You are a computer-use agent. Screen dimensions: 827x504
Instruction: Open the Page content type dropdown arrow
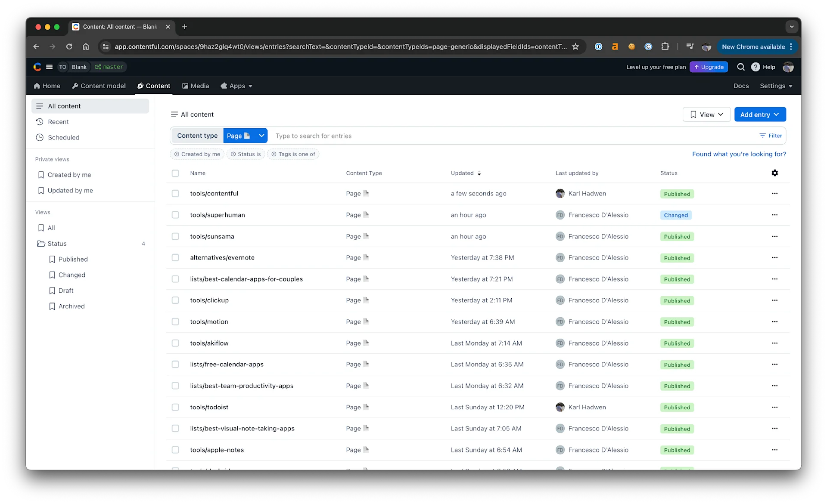point(261,136)
